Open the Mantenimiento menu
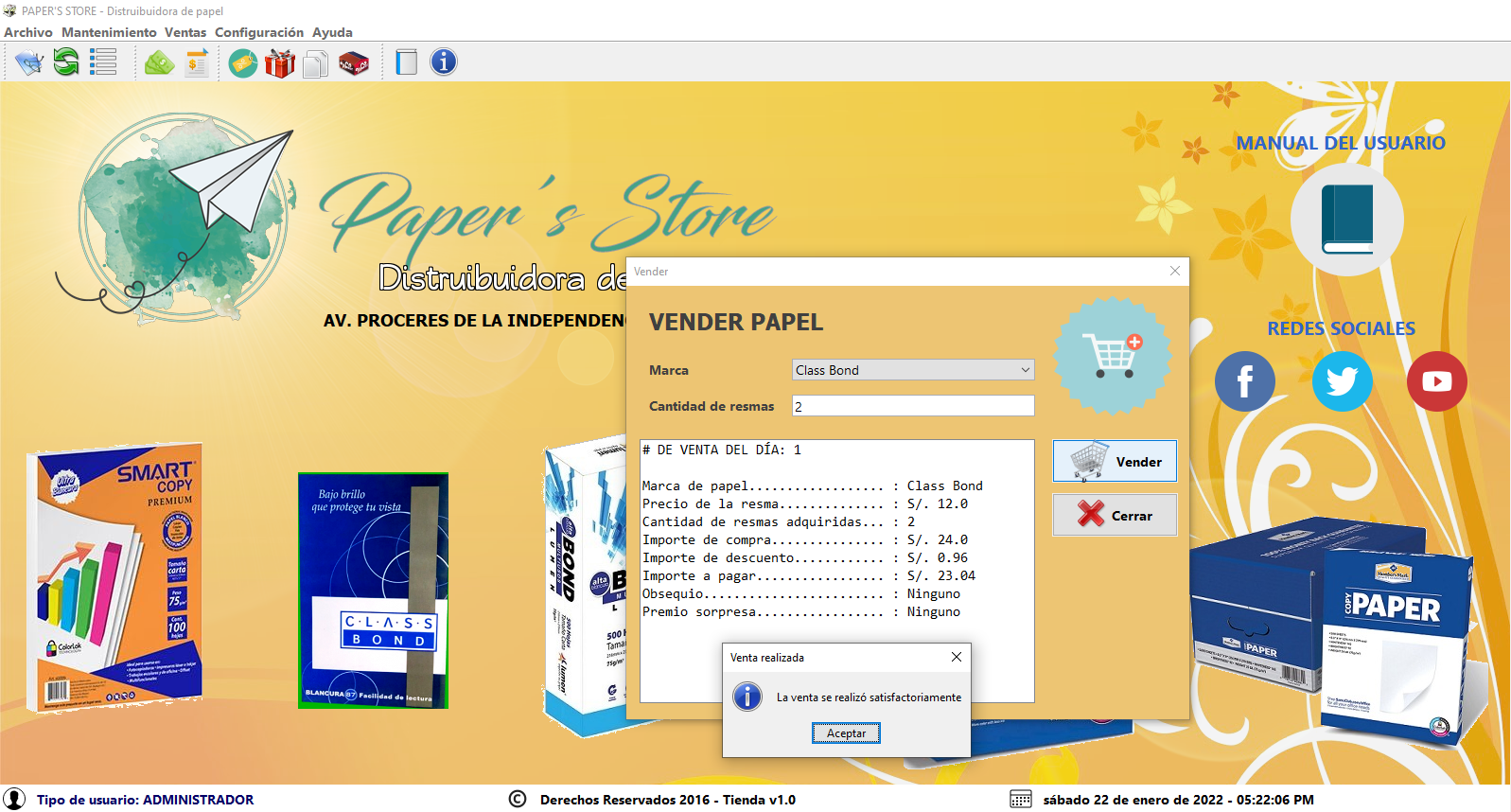The image size is (1511, 812). 109,32
